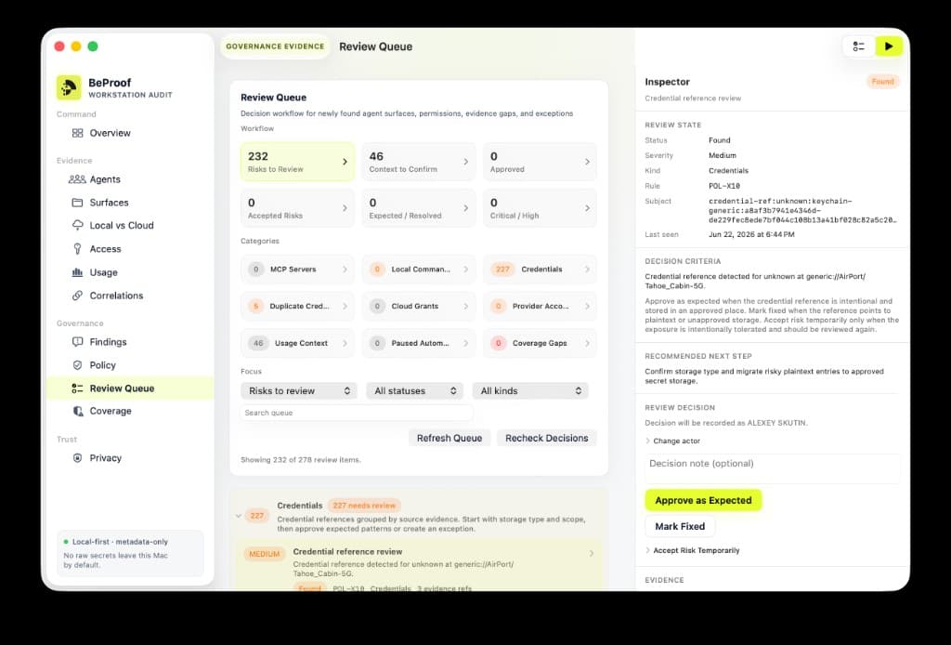Select the Coverage Gaps category
The image size is (951, 645).
click(x=540, y=343)
